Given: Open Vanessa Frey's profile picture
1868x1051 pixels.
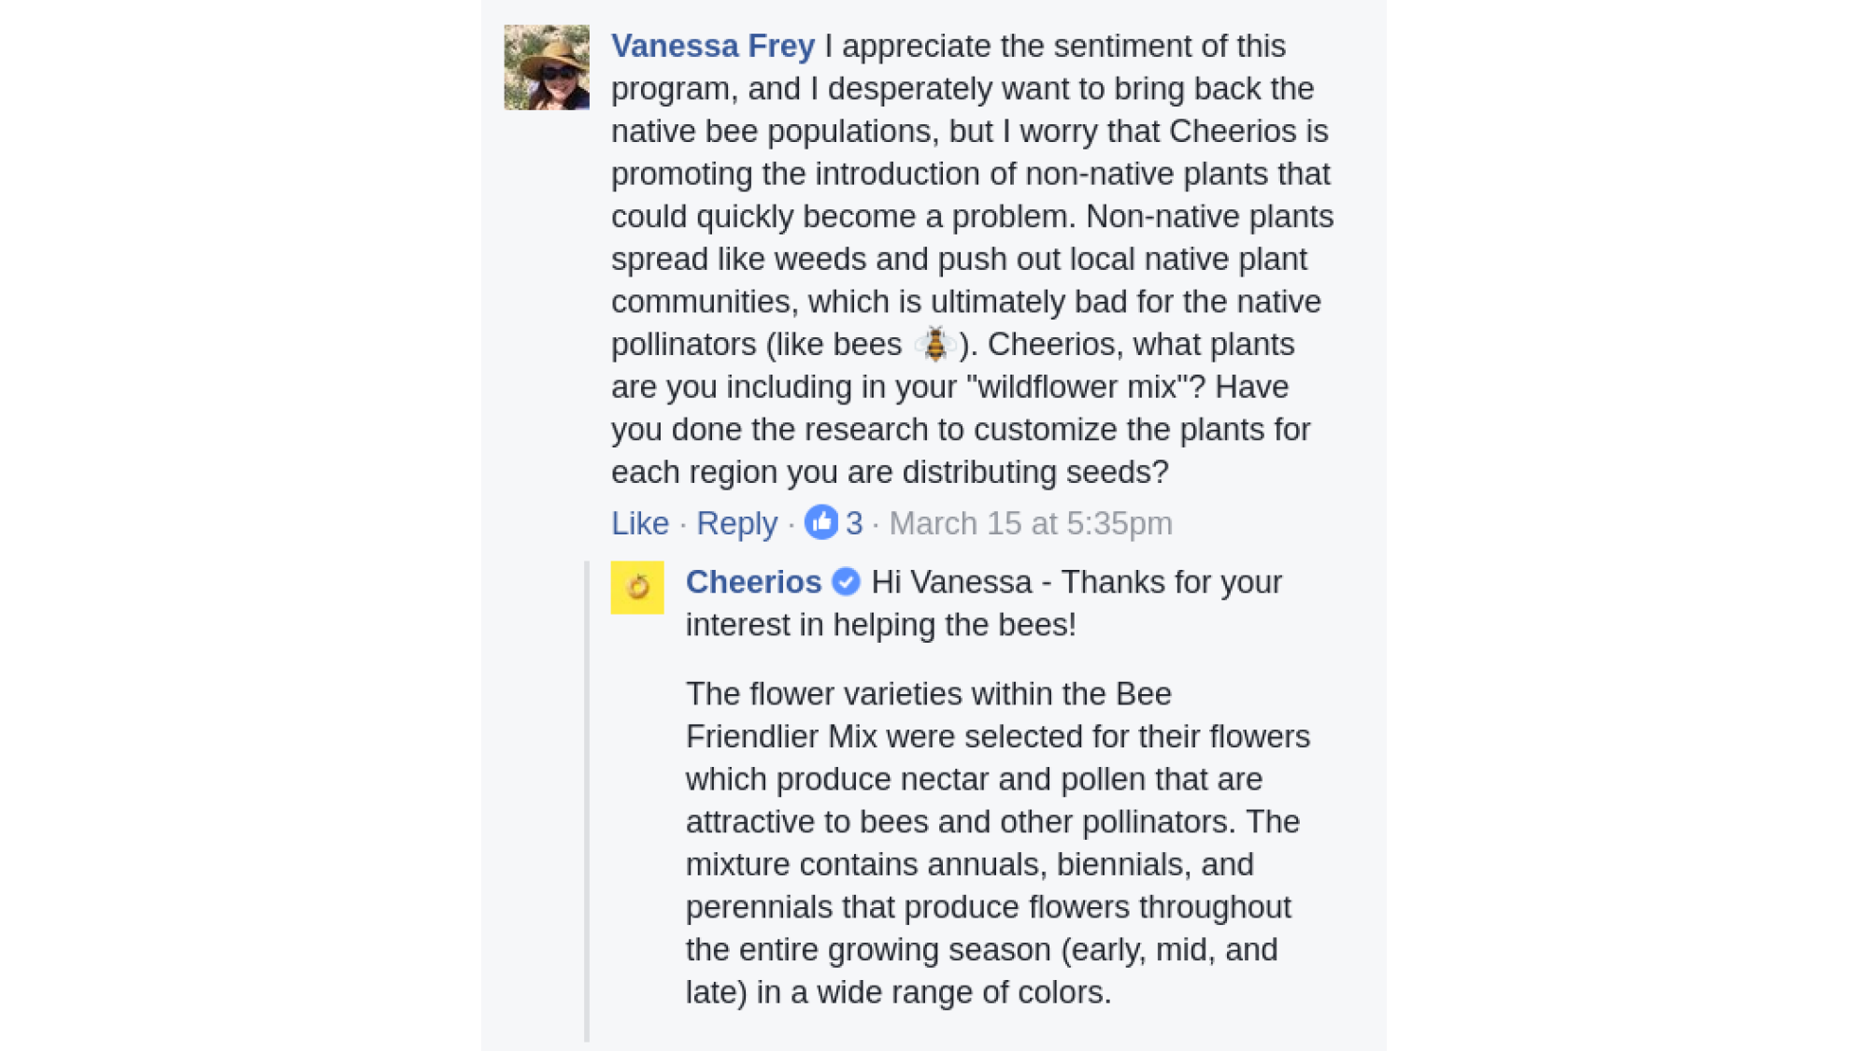Looking at the screenshot, I should [547, 67].
